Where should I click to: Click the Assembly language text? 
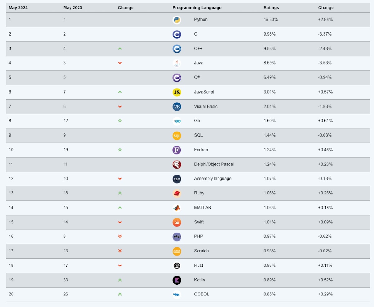[213, 179]
